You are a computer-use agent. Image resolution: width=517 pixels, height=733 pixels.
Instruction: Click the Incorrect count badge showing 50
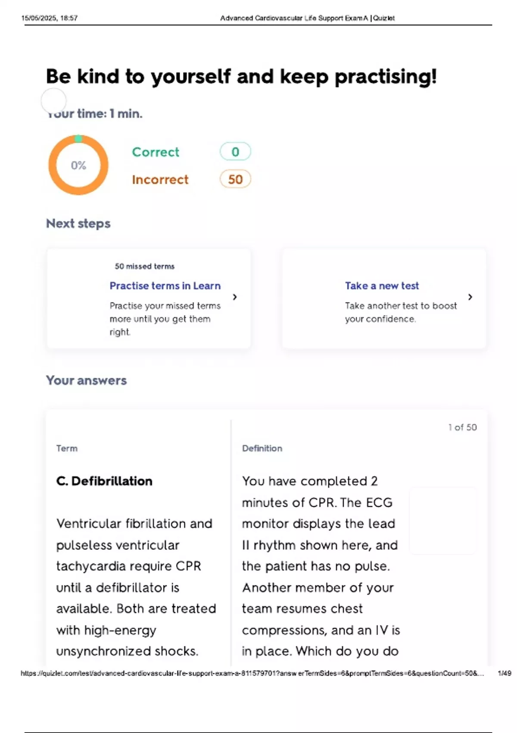235,179
